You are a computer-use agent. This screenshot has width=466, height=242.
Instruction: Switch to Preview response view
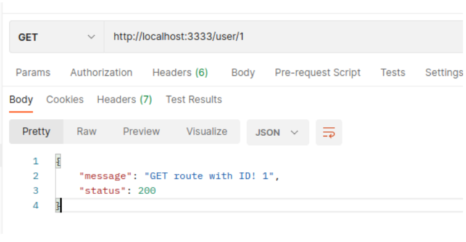tap(141, 131)
